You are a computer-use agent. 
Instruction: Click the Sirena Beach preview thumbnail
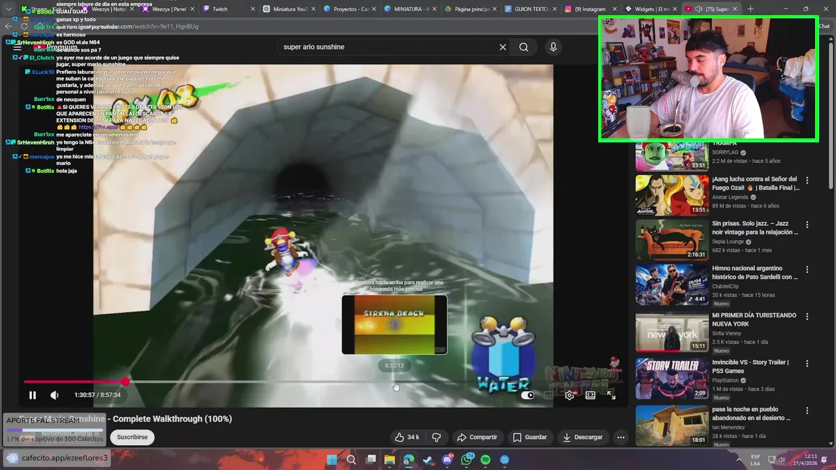[394, 325]
